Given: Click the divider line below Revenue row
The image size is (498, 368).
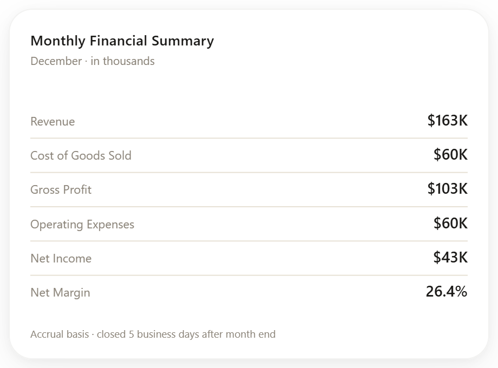Looking at the screenshot, I should pyautogui.click(x=249, y=138).
